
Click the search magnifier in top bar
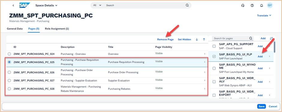click(x=187, y=5)
